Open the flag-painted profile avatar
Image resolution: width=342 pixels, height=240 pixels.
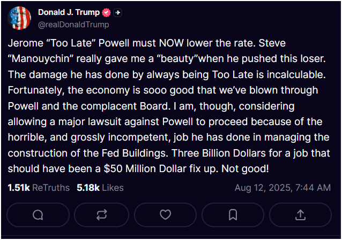tap(19, 18)
